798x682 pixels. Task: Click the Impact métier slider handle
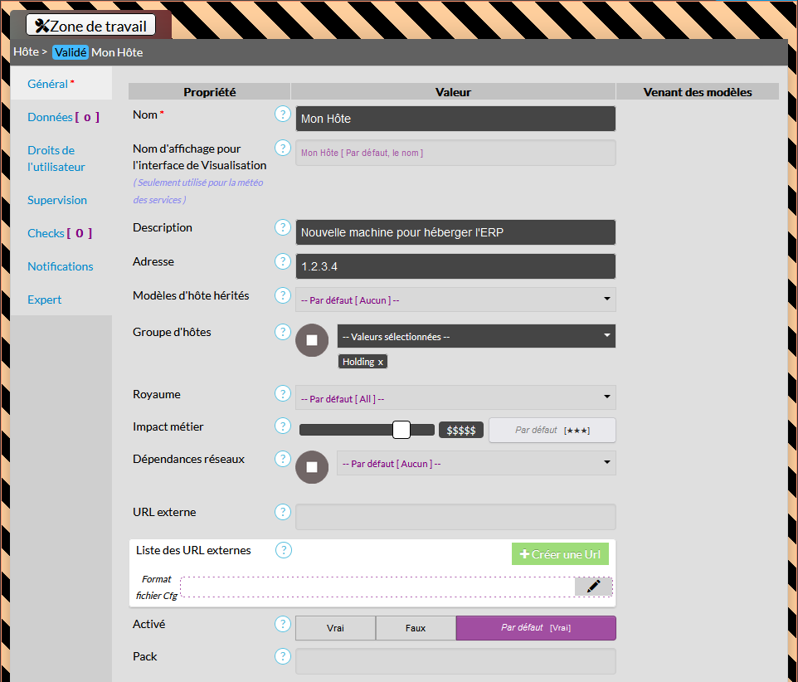[401, 430]
